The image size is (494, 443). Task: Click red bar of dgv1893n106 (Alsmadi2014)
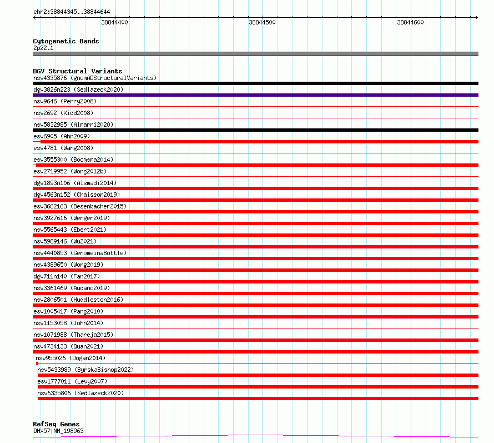coord(255,188)
